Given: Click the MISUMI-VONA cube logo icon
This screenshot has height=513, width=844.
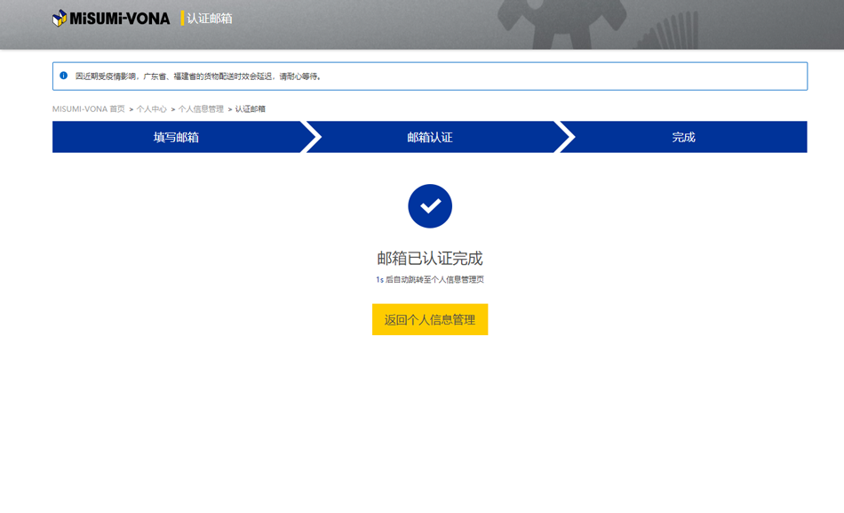Looking at the screenshot, I should pyautogui.click(x=60, y=18).
